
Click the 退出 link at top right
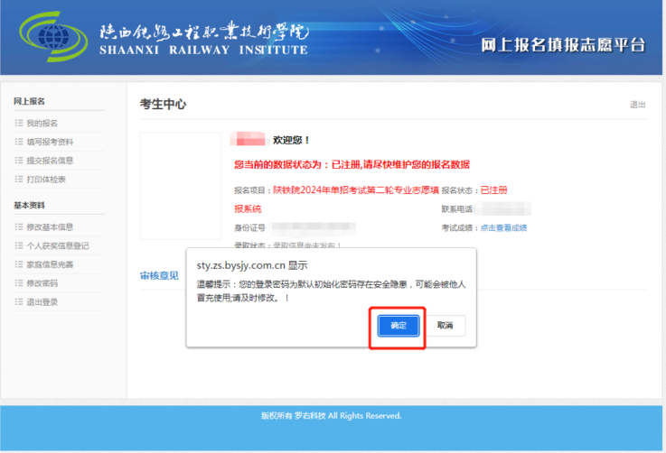(637, 105)
